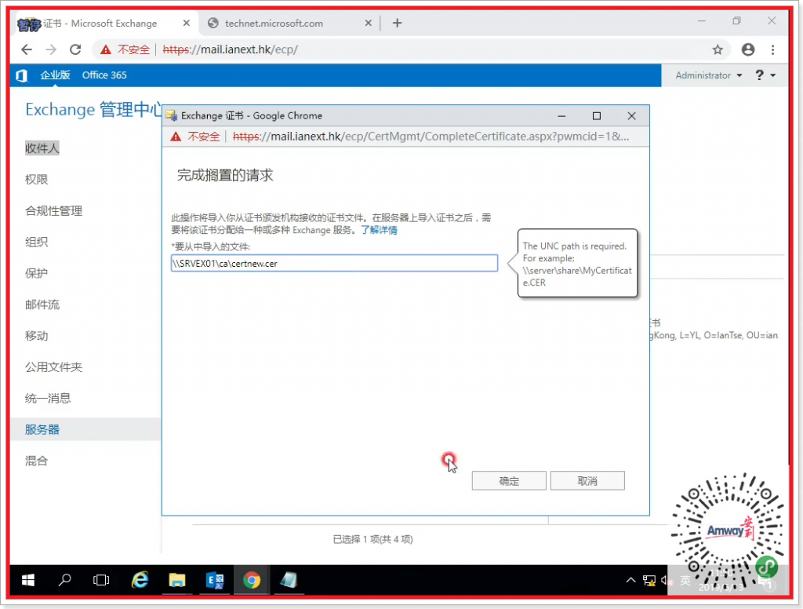Open the Windows Start menu
Image resolution: width=803 pixels, height=609 pixels.
tap(28, 580)
